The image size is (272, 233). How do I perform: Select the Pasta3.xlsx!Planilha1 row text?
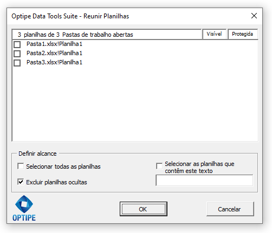(x=54, y=62)
